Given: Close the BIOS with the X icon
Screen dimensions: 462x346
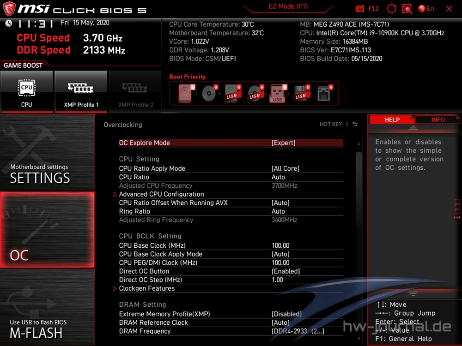Looking at the screenshot, I should [449, 9].
